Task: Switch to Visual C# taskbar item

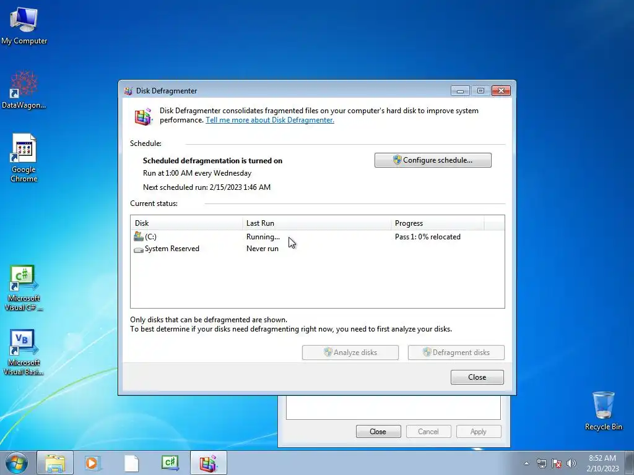Action: point(170,463)
